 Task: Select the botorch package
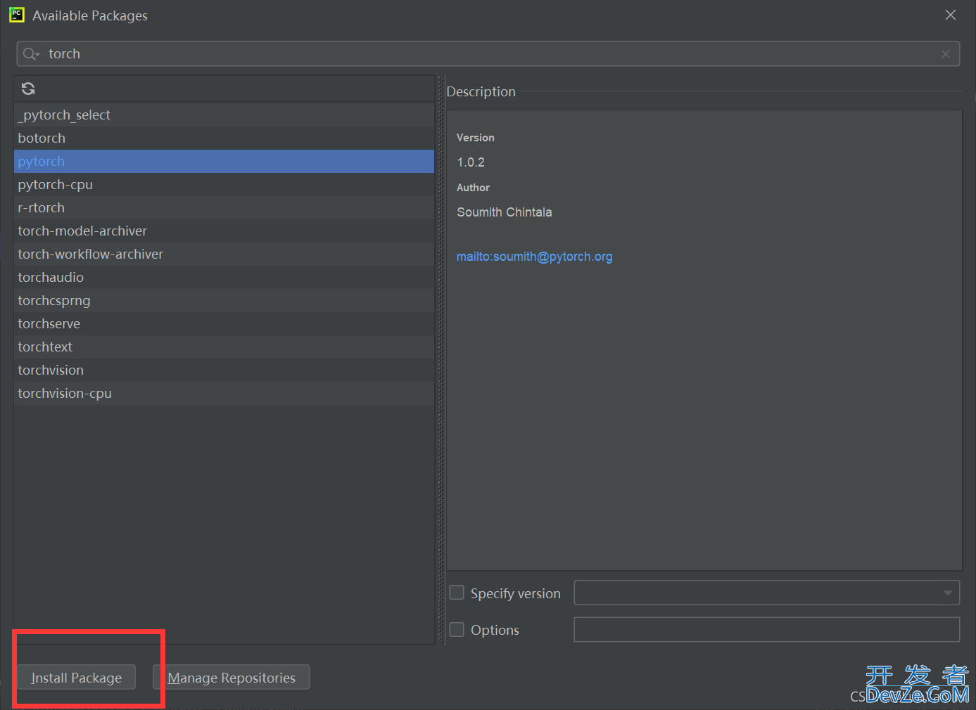224,138
